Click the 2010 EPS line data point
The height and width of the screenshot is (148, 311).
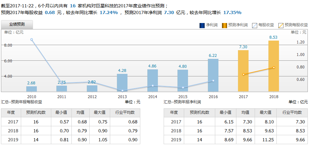pos(31,40)
